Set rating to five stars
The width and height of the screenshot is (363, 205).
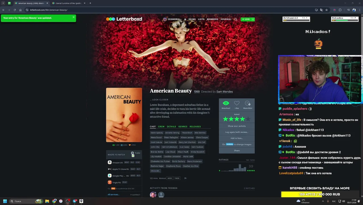248,119
